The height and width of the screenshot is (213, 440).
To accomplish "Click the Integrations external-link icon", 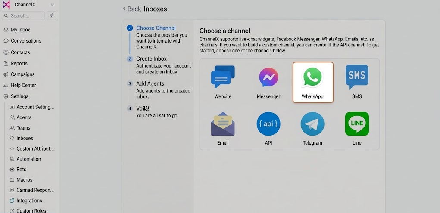I will click(12, 201).
